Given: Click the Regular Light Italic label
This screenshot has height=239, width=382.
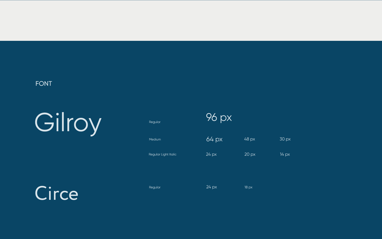Looking at the screenshot, I should point(162,154).
